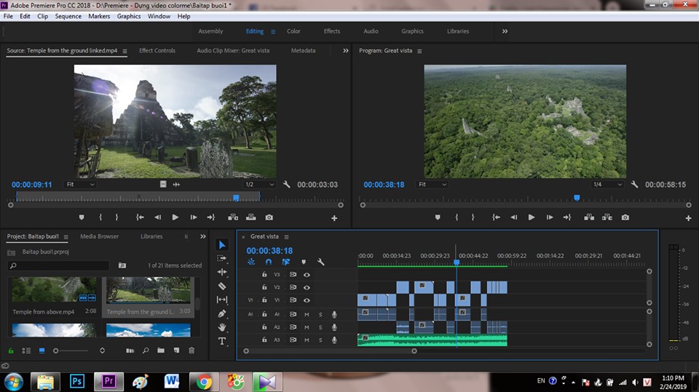Enable voice-over record on track A1
Viewport: 699px width, 392px height.
[x=334, y=314]
